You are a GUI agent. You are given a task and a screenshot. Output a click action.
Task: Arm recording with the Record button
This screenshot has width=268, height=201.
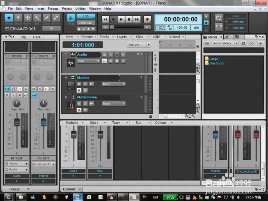(147, 19)
